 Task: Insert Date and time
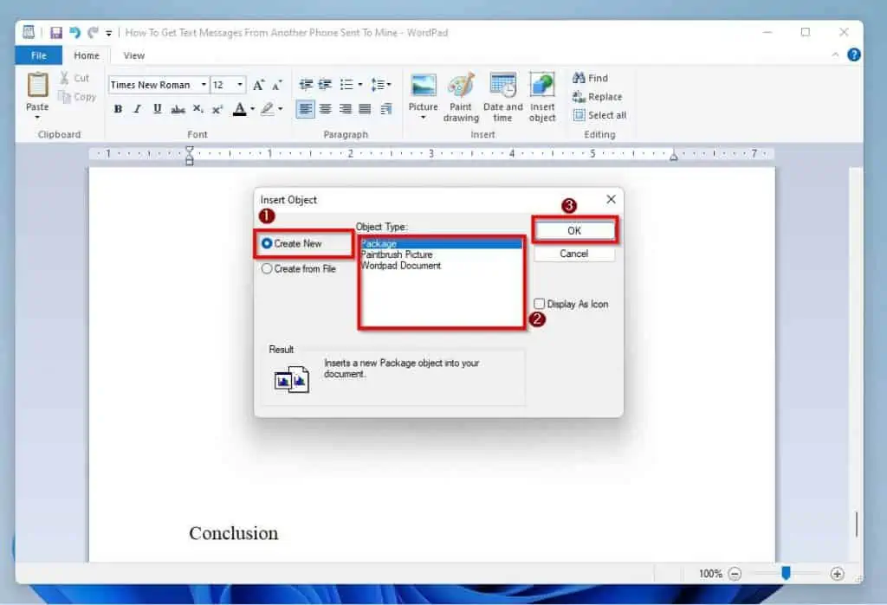(x=503, y=97)
